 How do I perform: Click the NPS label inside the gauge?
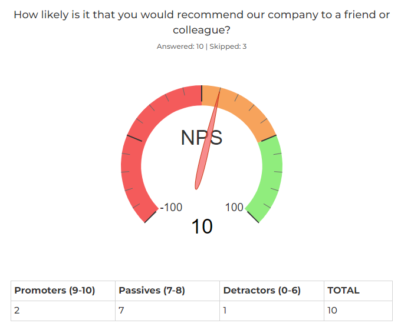tap(202, 138)
